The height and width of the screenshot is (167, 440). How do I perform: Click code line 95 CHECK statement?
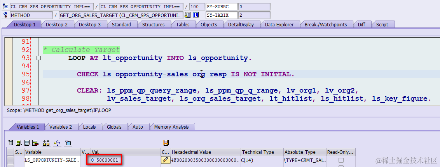186,74
